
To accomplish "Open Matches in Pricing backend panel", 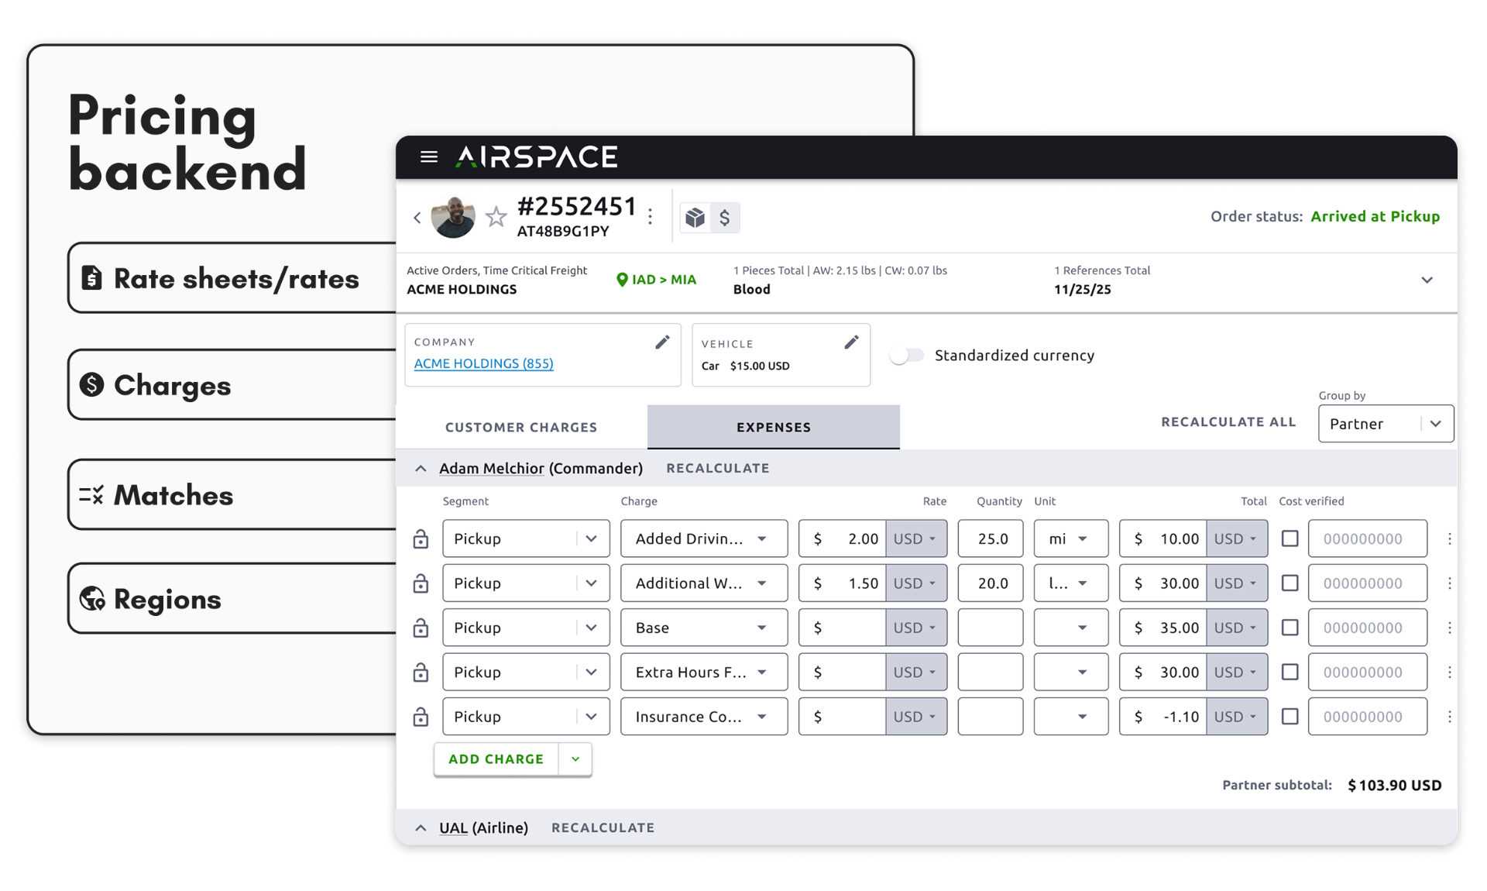I will point(232,495).
